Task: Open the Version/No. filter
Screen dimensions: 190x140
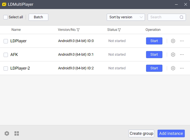Action: (x=78, y=30)
